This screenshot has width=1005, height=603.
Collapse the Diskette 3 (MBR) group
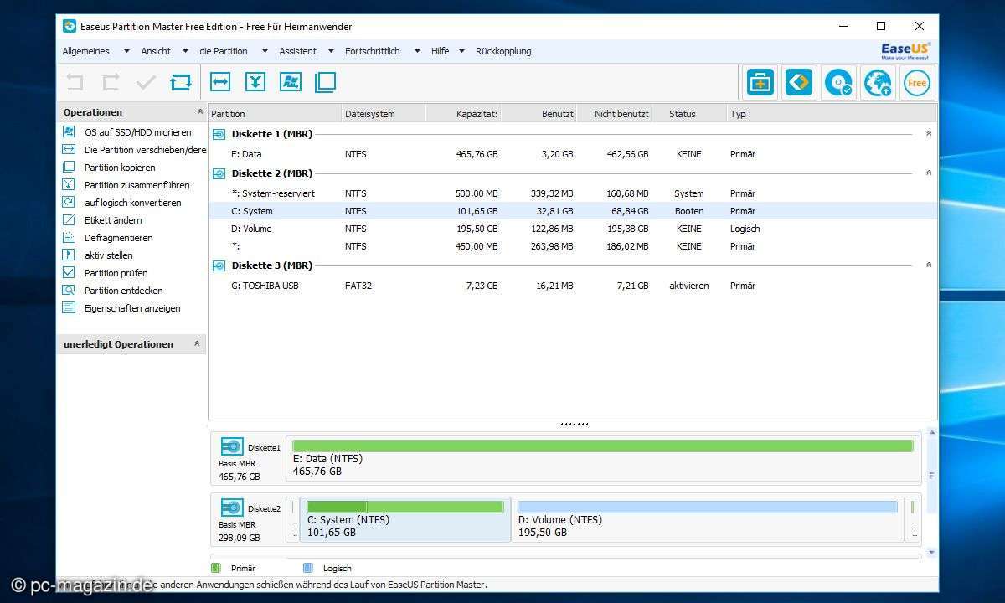[x=928, y=265]
